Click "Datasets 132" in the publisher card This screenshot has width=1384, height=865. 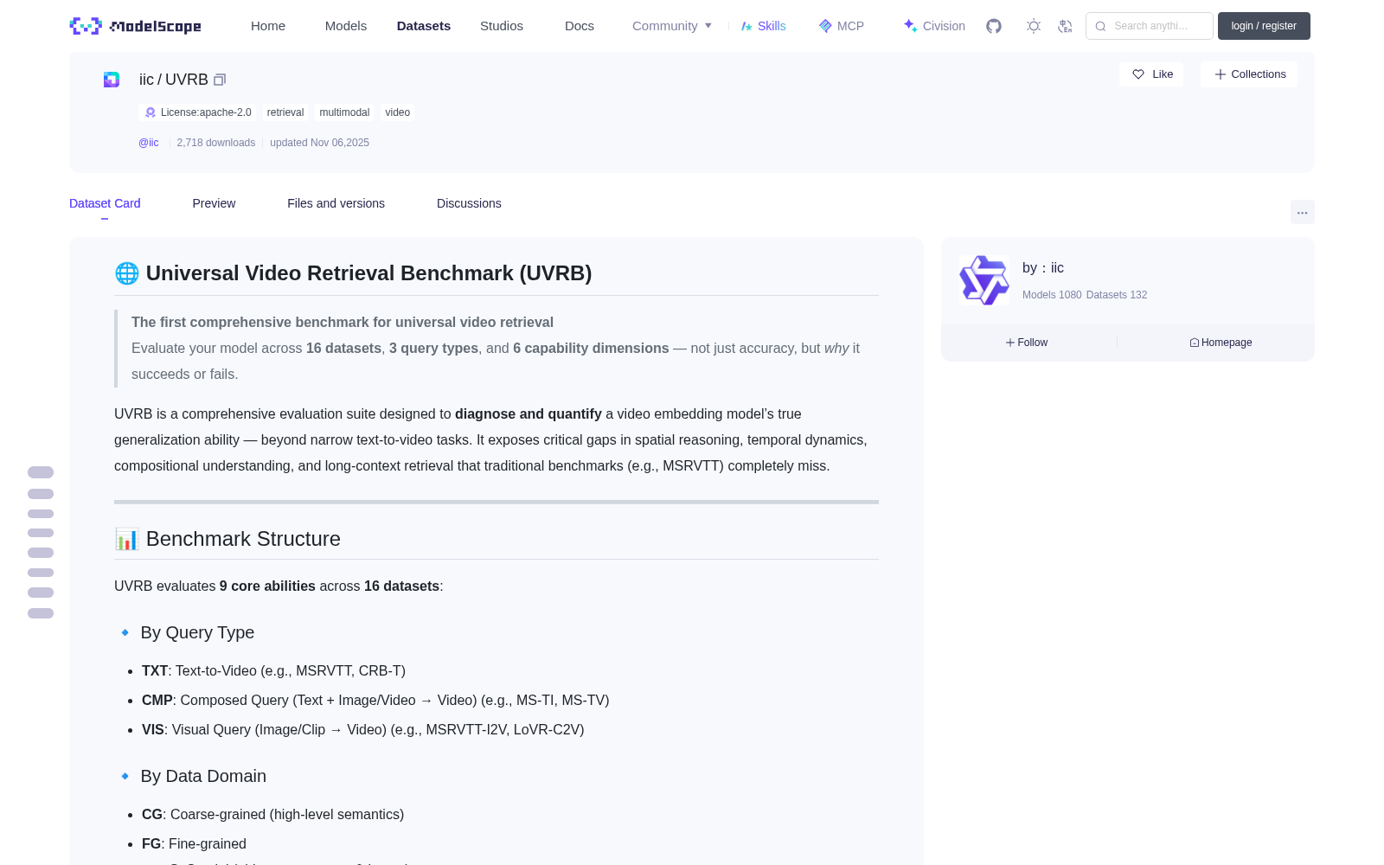click(1117, 295)
